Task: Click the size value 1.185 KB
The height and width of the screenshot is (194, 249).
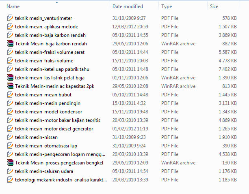Action: 228,180
